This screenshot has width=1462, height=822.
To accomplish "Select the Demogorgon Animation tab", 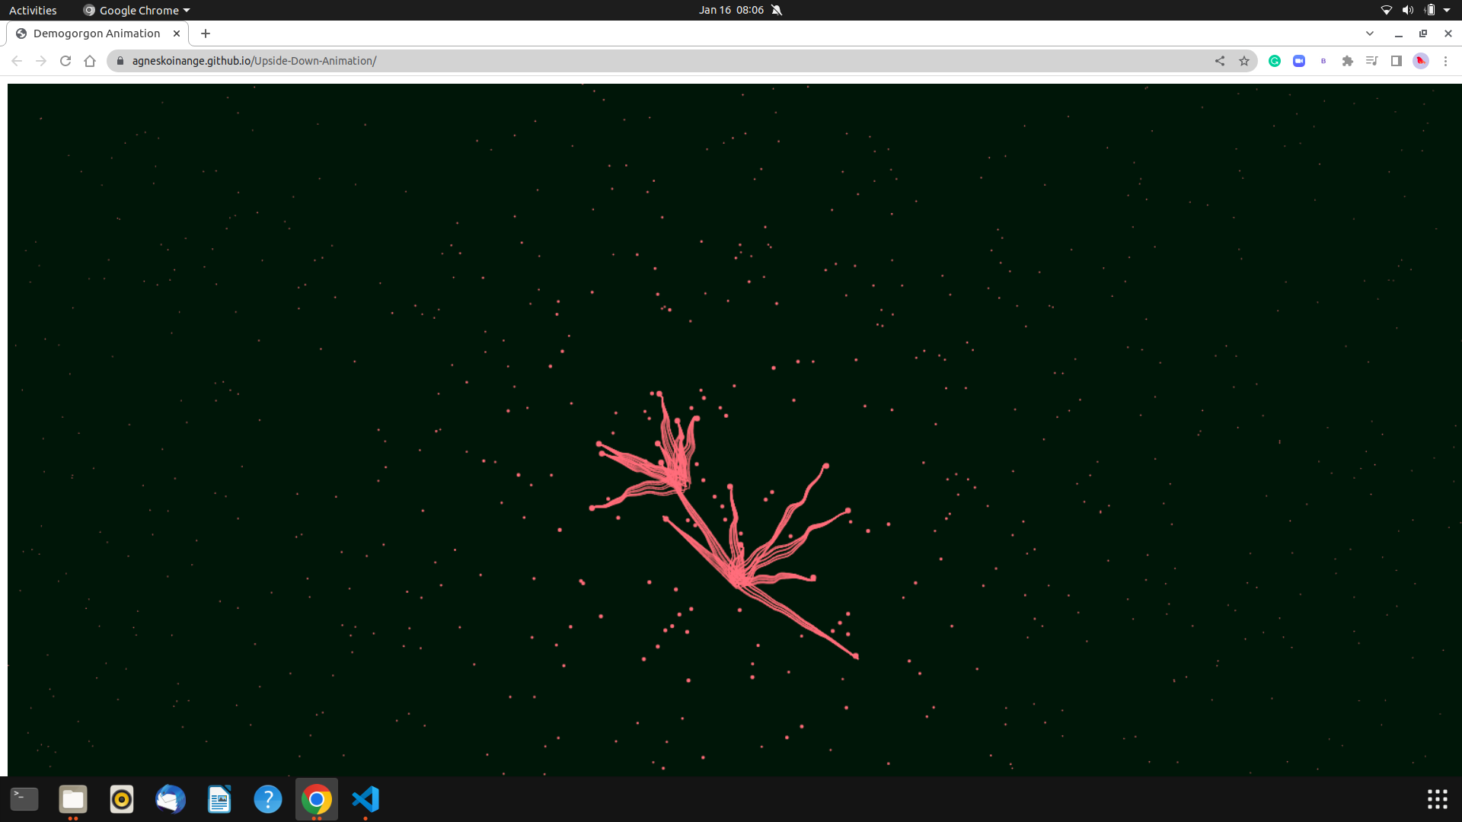I will coord(97,33).
